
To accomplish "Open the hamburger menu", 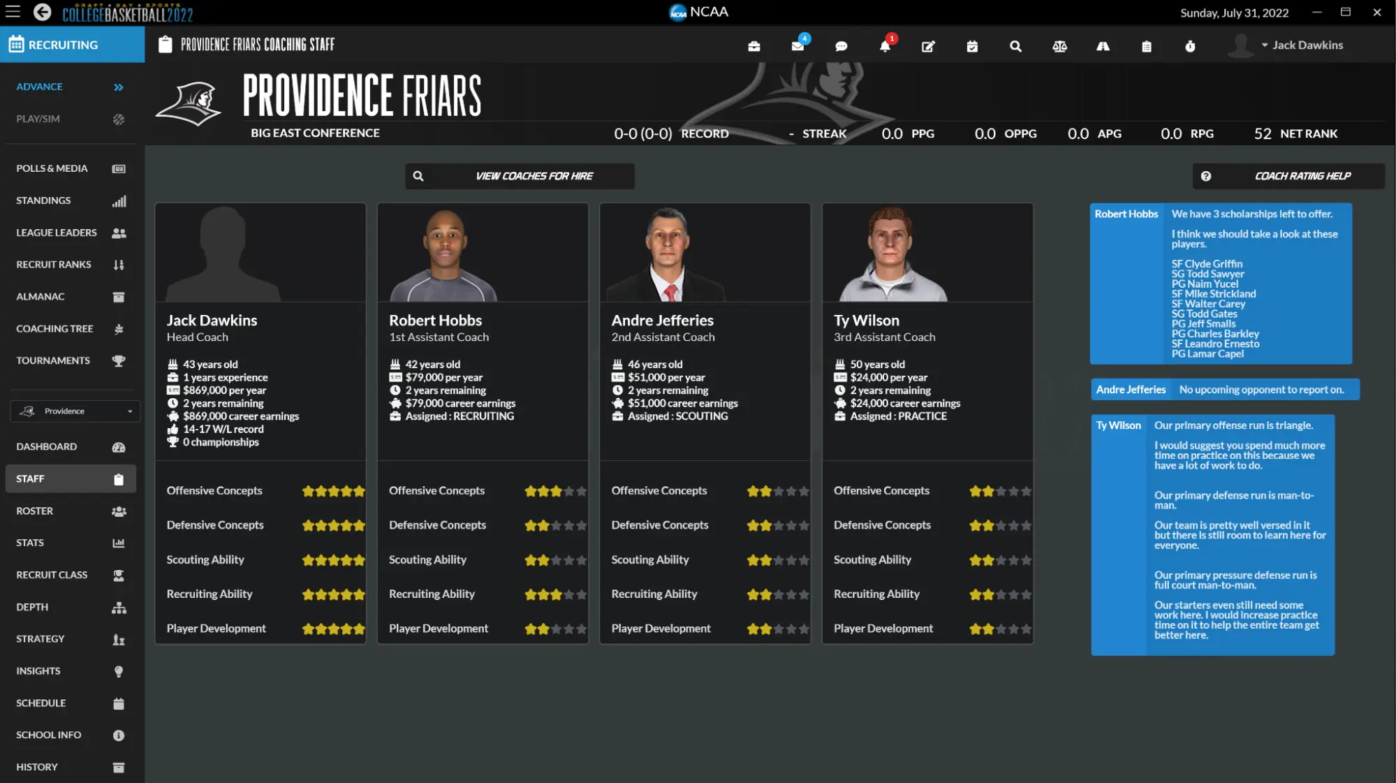I will click(13, 12).
